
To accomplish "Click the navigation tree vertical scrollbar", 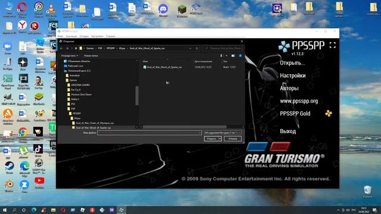I will [137, 96].
